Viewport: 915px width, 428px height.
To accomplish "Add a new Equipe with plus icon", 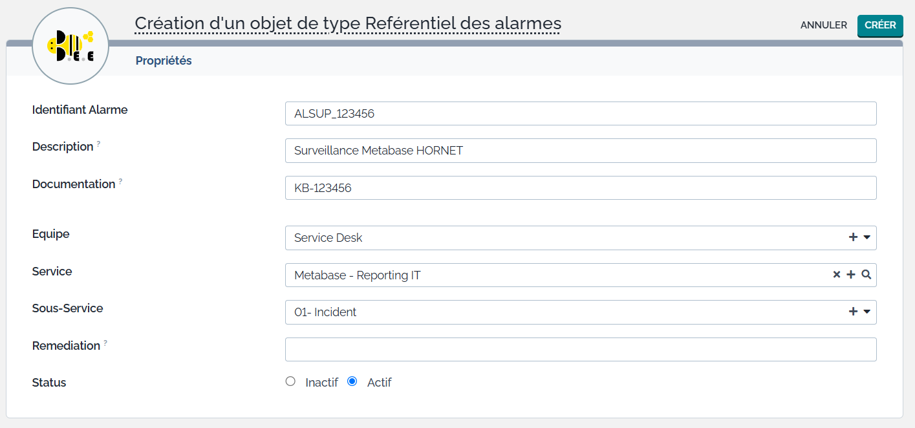I will [853, 237].
